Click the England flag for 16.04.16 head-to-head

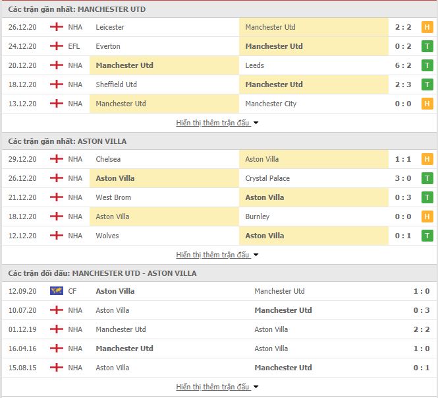57,348
